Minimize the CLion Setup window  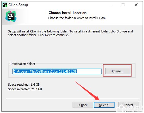(110, 5)
